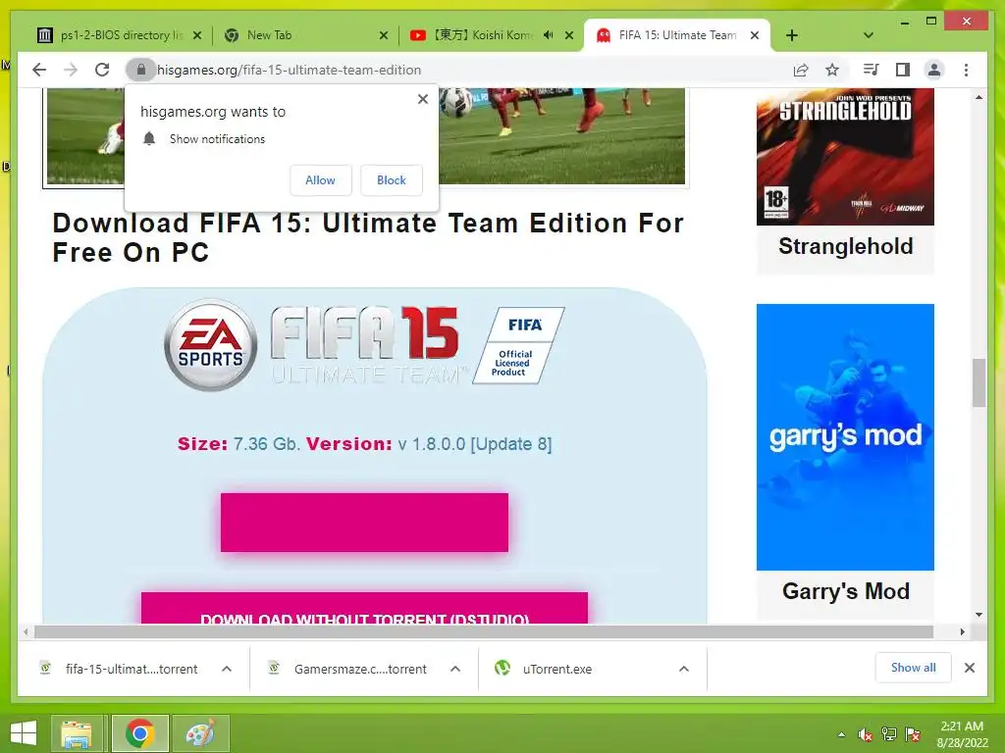
Task: Click Download Without Torrent (DStudio) button
Action: [364, 608]
